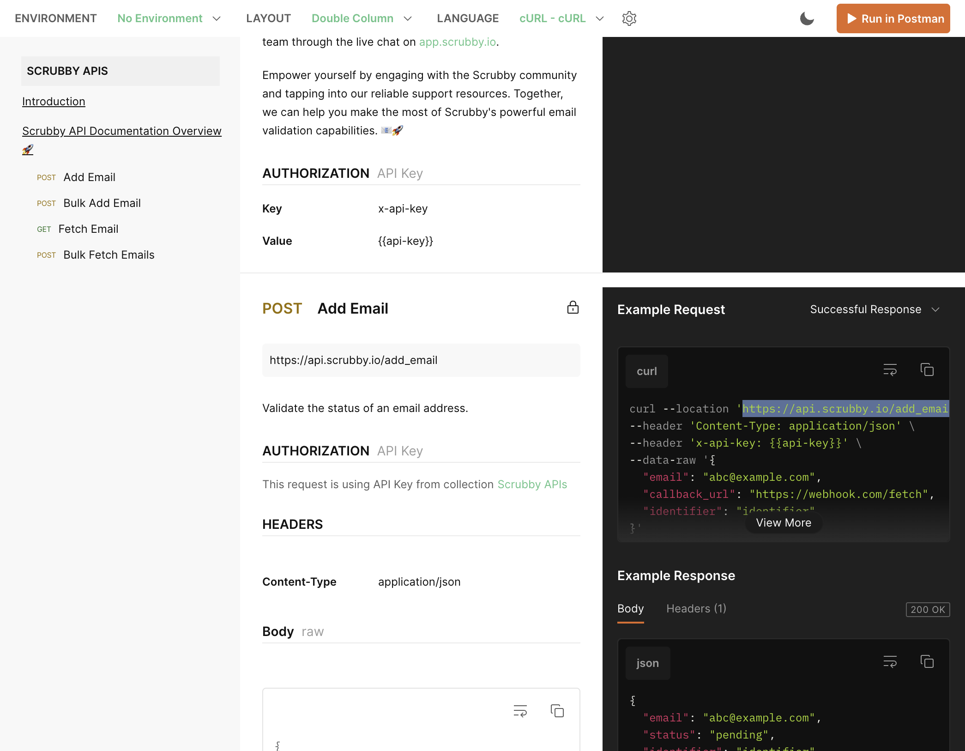Open the settings gear icon

tap(629, 18)
